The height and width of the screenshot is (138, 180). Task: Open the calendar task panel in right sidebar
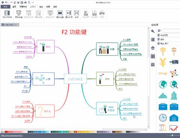click(x=153, y=64)
